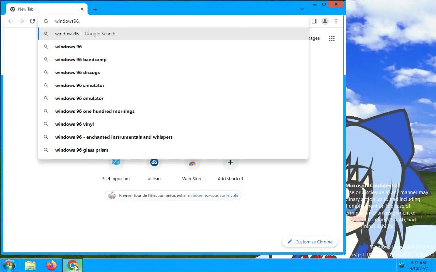
Task: Toggle the side panel icon
Action: click(x=314, y=21)
